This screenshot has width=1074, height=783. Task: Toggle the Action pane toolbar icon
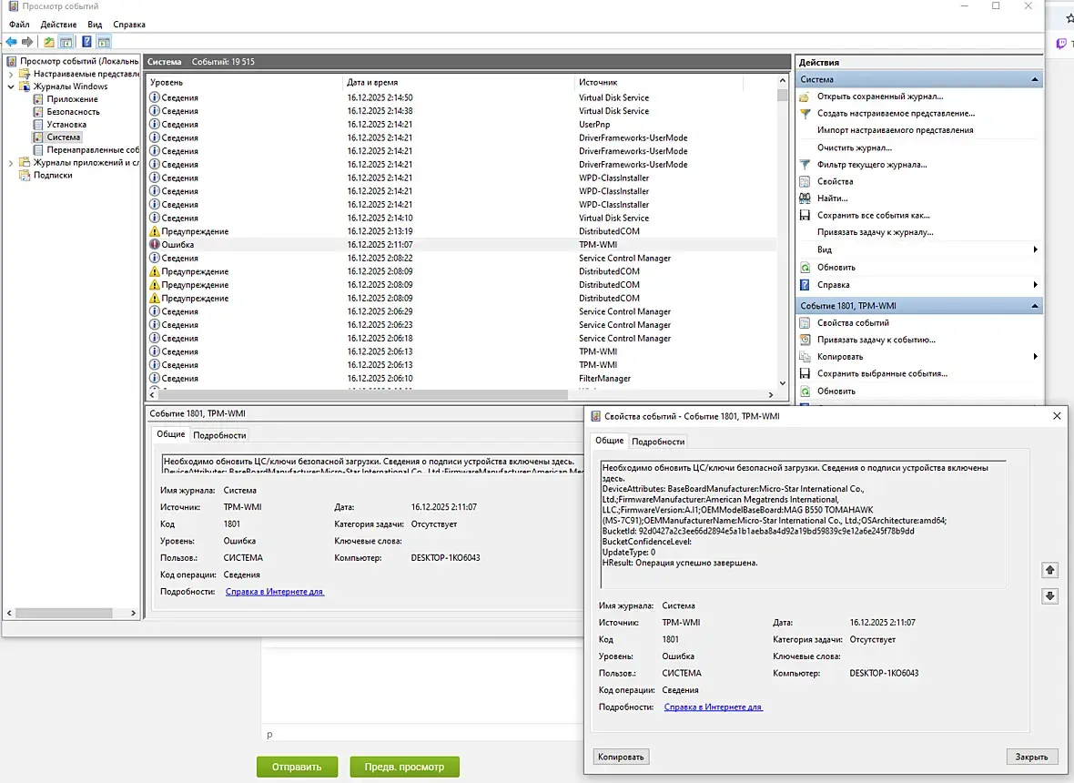(104, 42)
